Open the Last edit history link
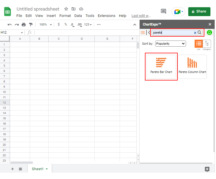 click(x=141, y=16)
